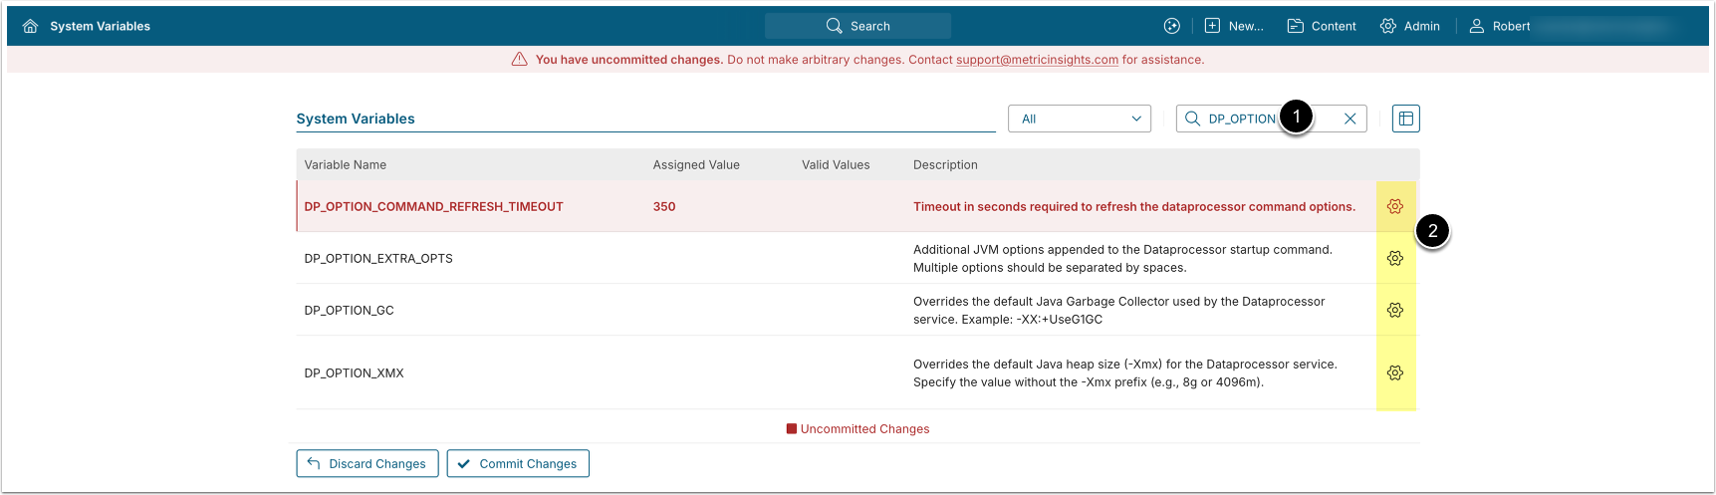Click the Home icon in top bar
This screenshot has width=1716, height=495.
click(30, 26)
